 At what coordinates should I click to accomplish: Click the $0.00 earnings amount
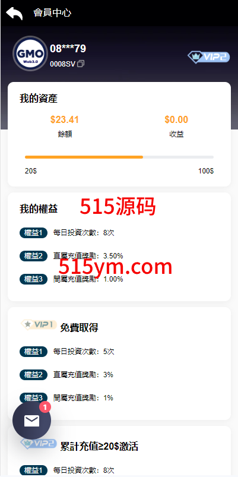coord(176,119)
